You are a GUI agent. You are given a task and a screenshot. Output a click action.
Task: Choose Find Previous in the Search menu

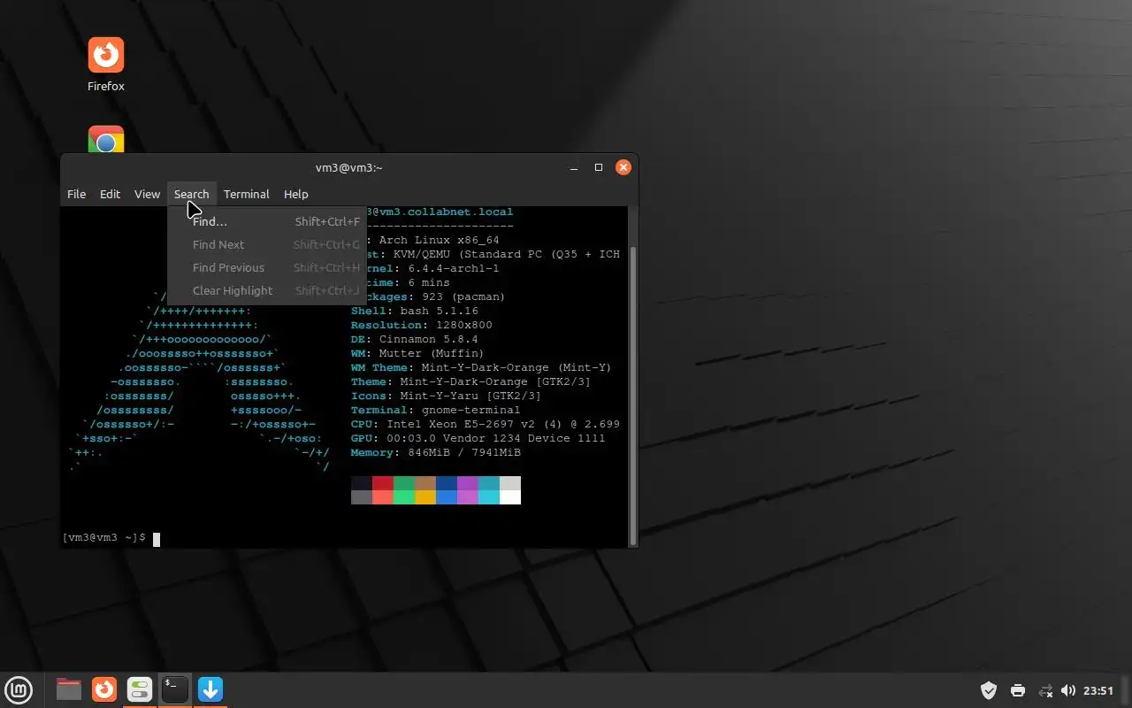[267, 268]
